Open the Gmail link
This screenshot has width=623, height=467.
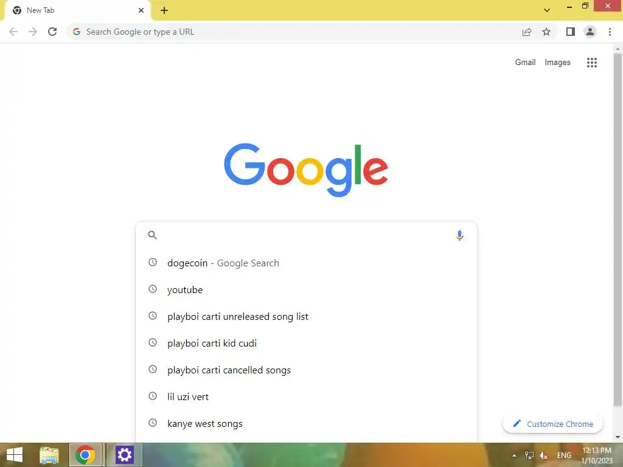click(x=525, y=63)
